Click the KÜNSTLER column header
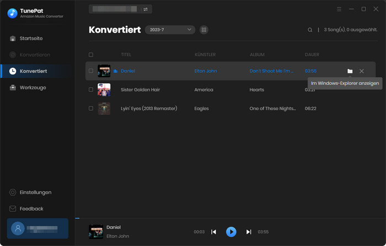386x246 pixels. 205,55
